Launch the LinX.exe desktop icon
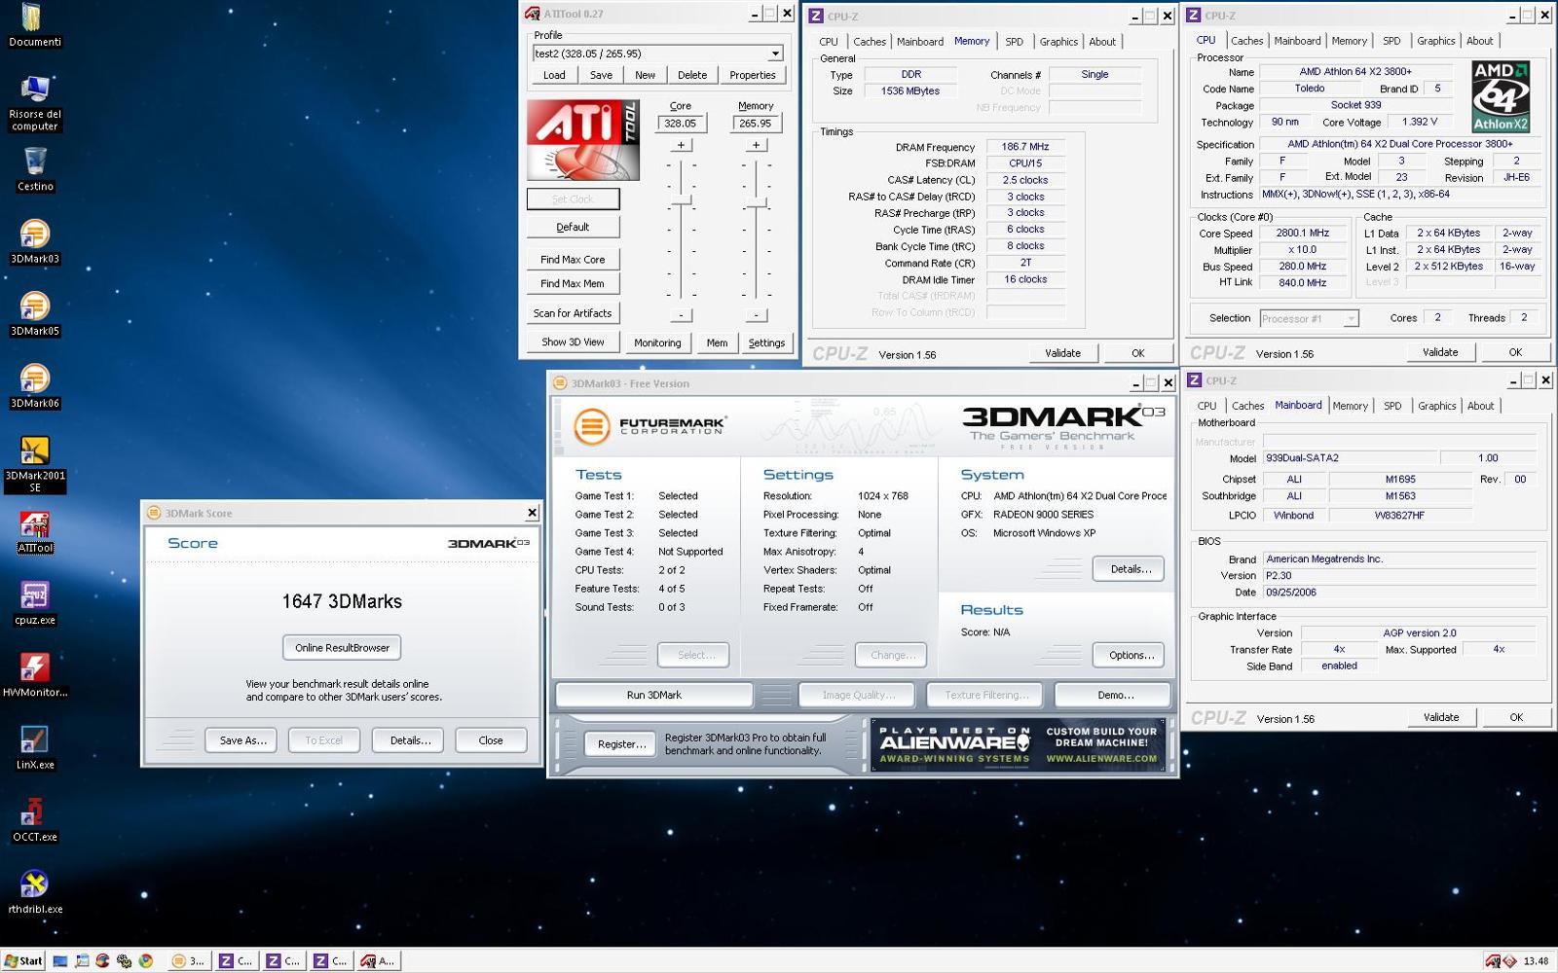The image size is (1558, 973). [34, 747]
